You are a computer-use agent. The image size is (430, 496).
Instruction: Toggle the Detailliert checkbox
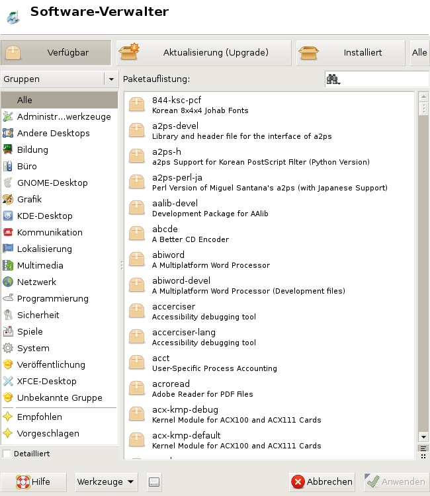point(7,454)
